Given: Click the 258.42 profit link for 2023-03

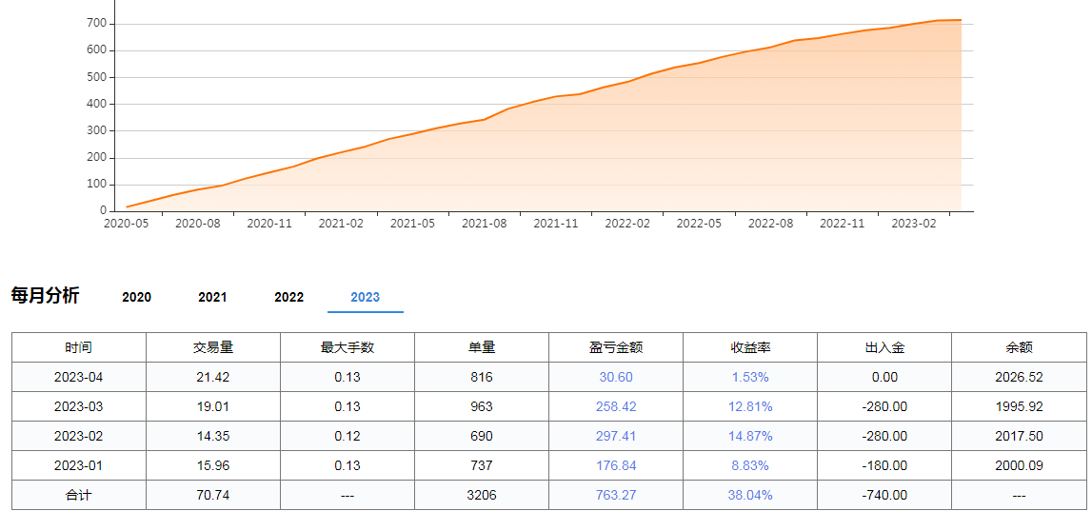Looking at the screenshot, I should (616, 406).
